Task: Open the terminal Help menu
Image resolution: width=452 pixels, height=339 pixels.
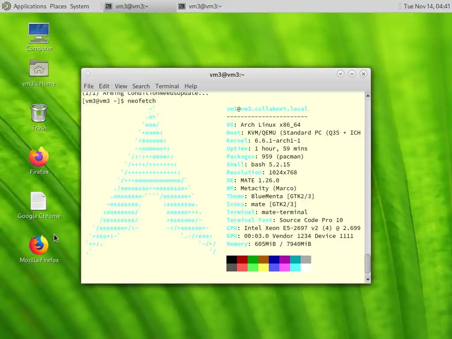Action: [191, 86]
